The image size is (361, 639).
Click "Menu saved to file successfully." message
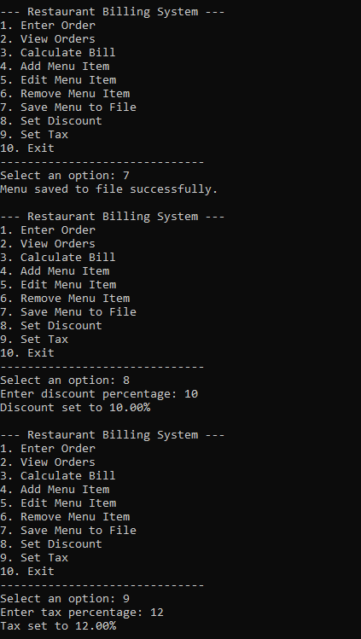tap(108, 189)
